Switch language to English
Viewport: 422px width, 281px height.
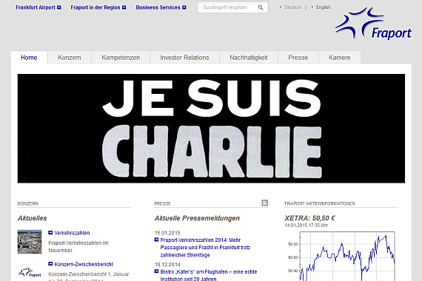pos(323,7)
